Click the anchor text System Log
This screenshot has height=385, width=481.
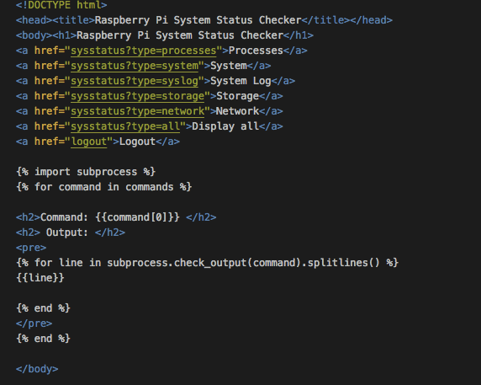point(240,81)
